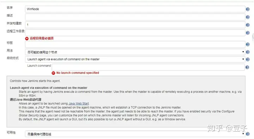The height and width of the screenshot is (139, 254).
Task: Click the No launch command specified message
Action: [x=78, y=73]
